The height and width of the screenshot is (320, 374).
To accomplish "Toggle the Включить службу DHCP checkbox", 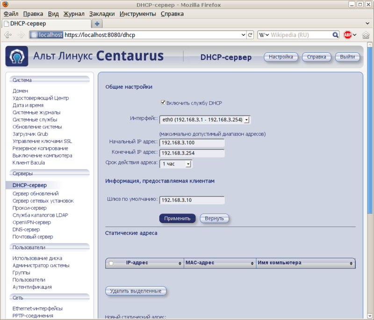I will pyautogui.click(x=163, y=102).
